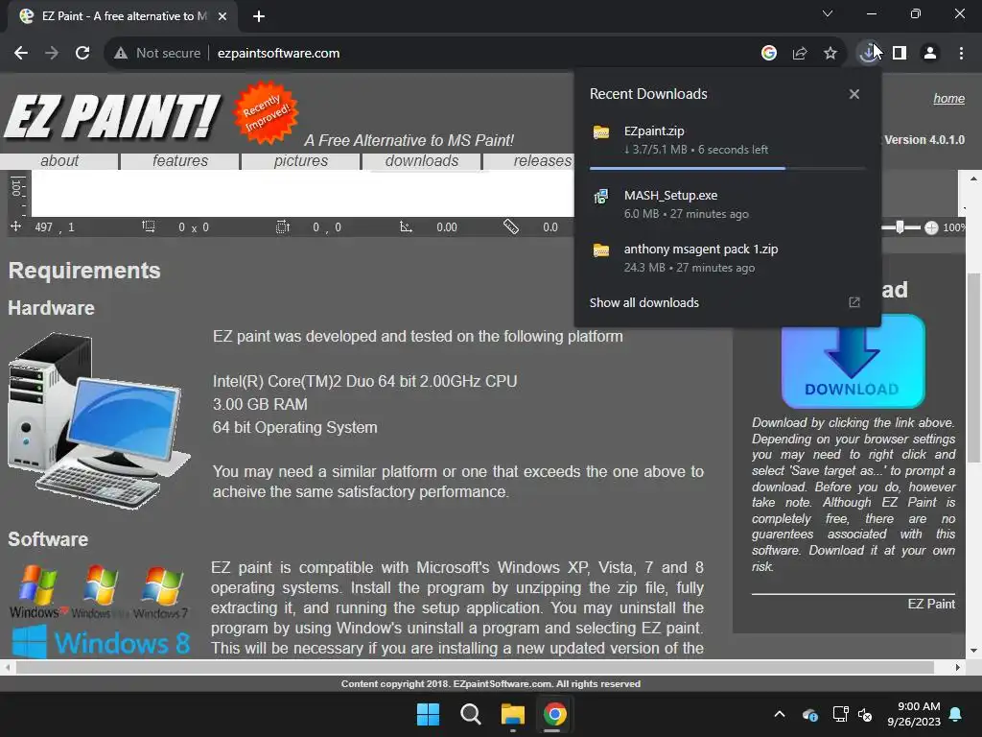Image resolution: width=982 pixels, height=737 pixels.
Task: Open anthony msagent pack 1.zip entry
Action: [727, 257]
